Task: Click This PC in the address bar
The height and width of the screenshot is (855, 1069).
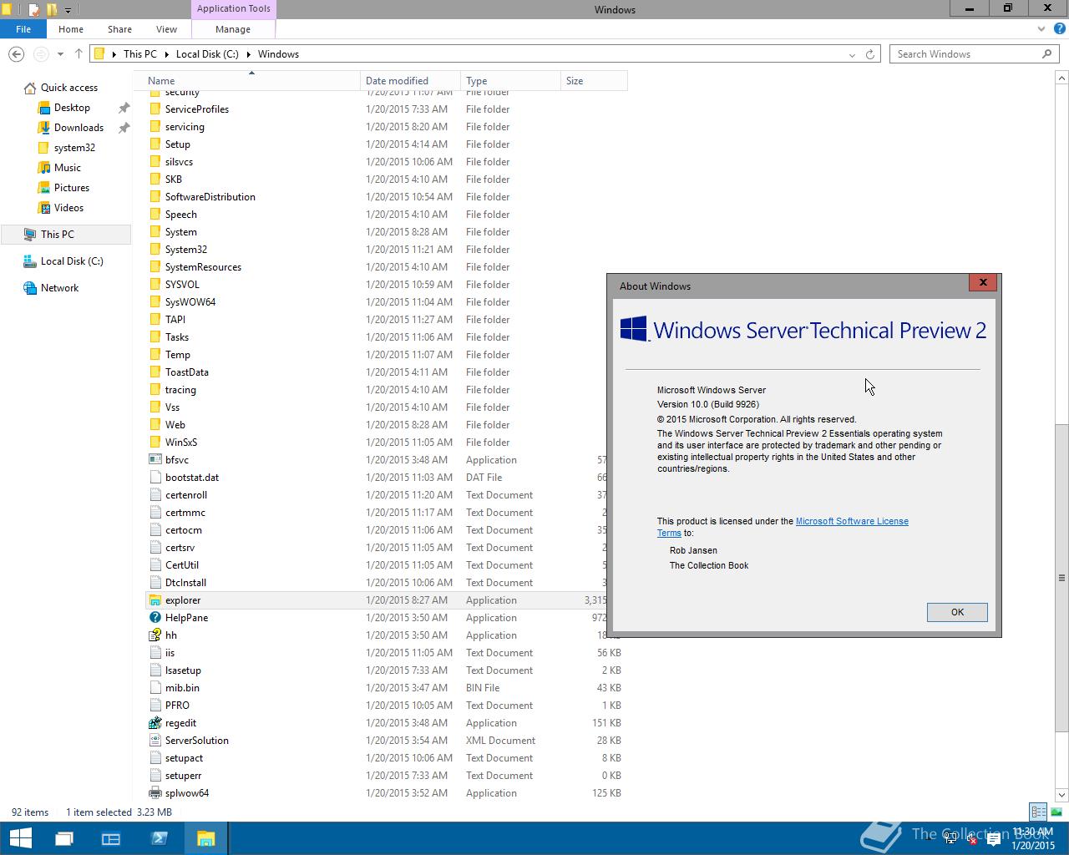Action: [139, 53]
